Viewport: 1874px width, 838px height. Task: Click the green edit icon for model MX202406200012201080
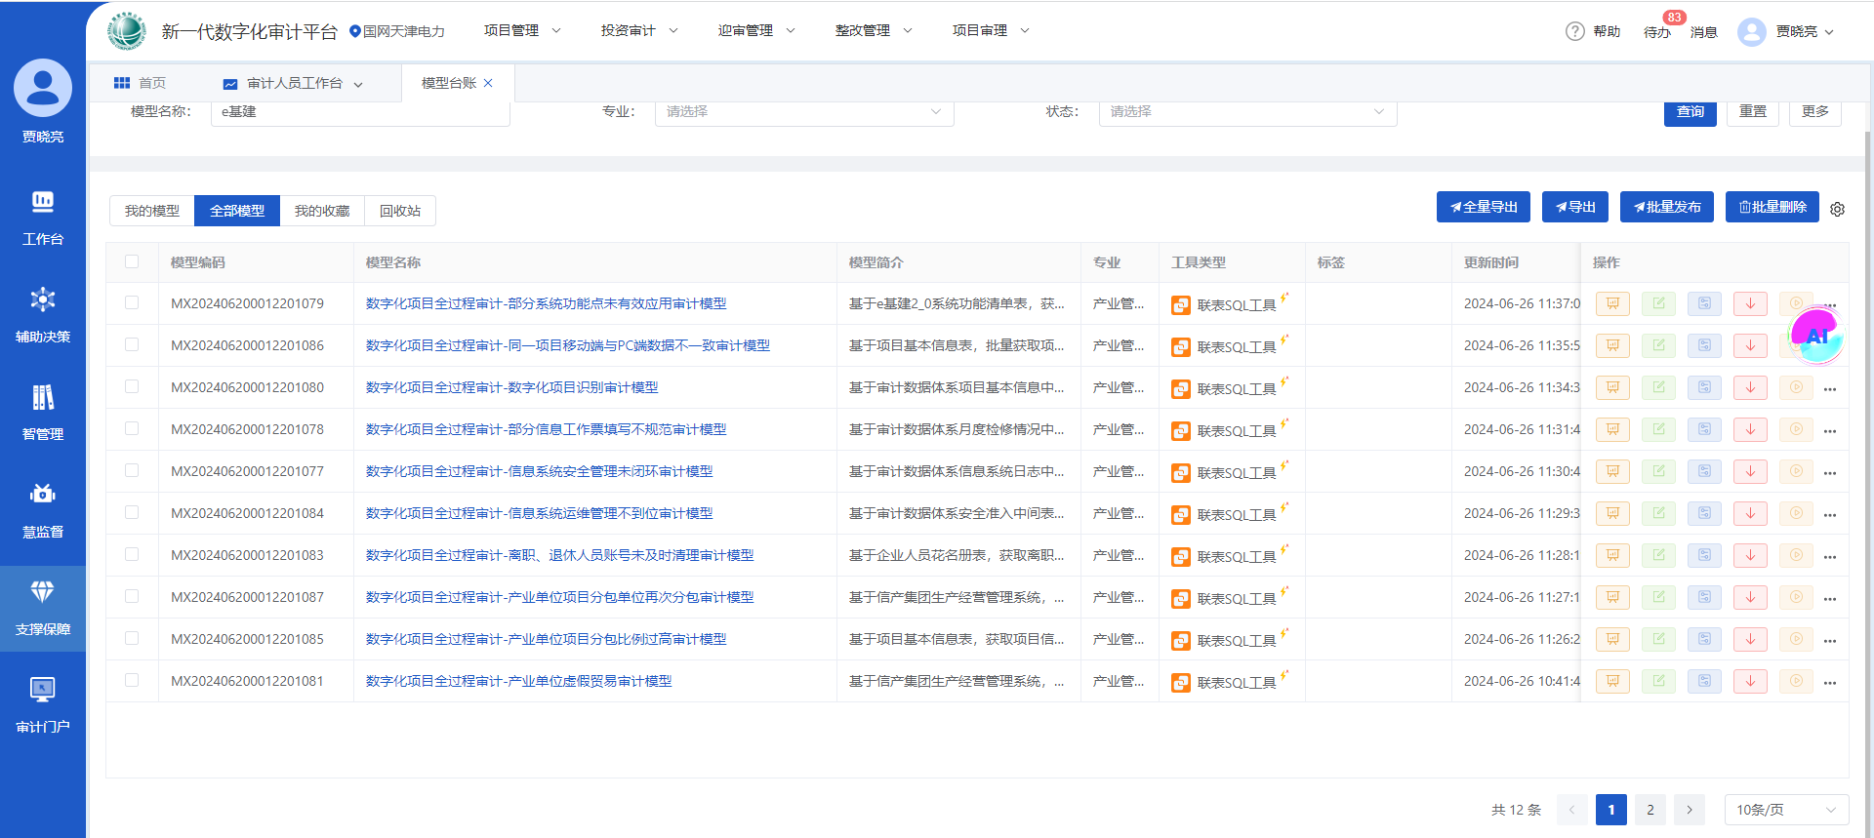point(1658,387)
